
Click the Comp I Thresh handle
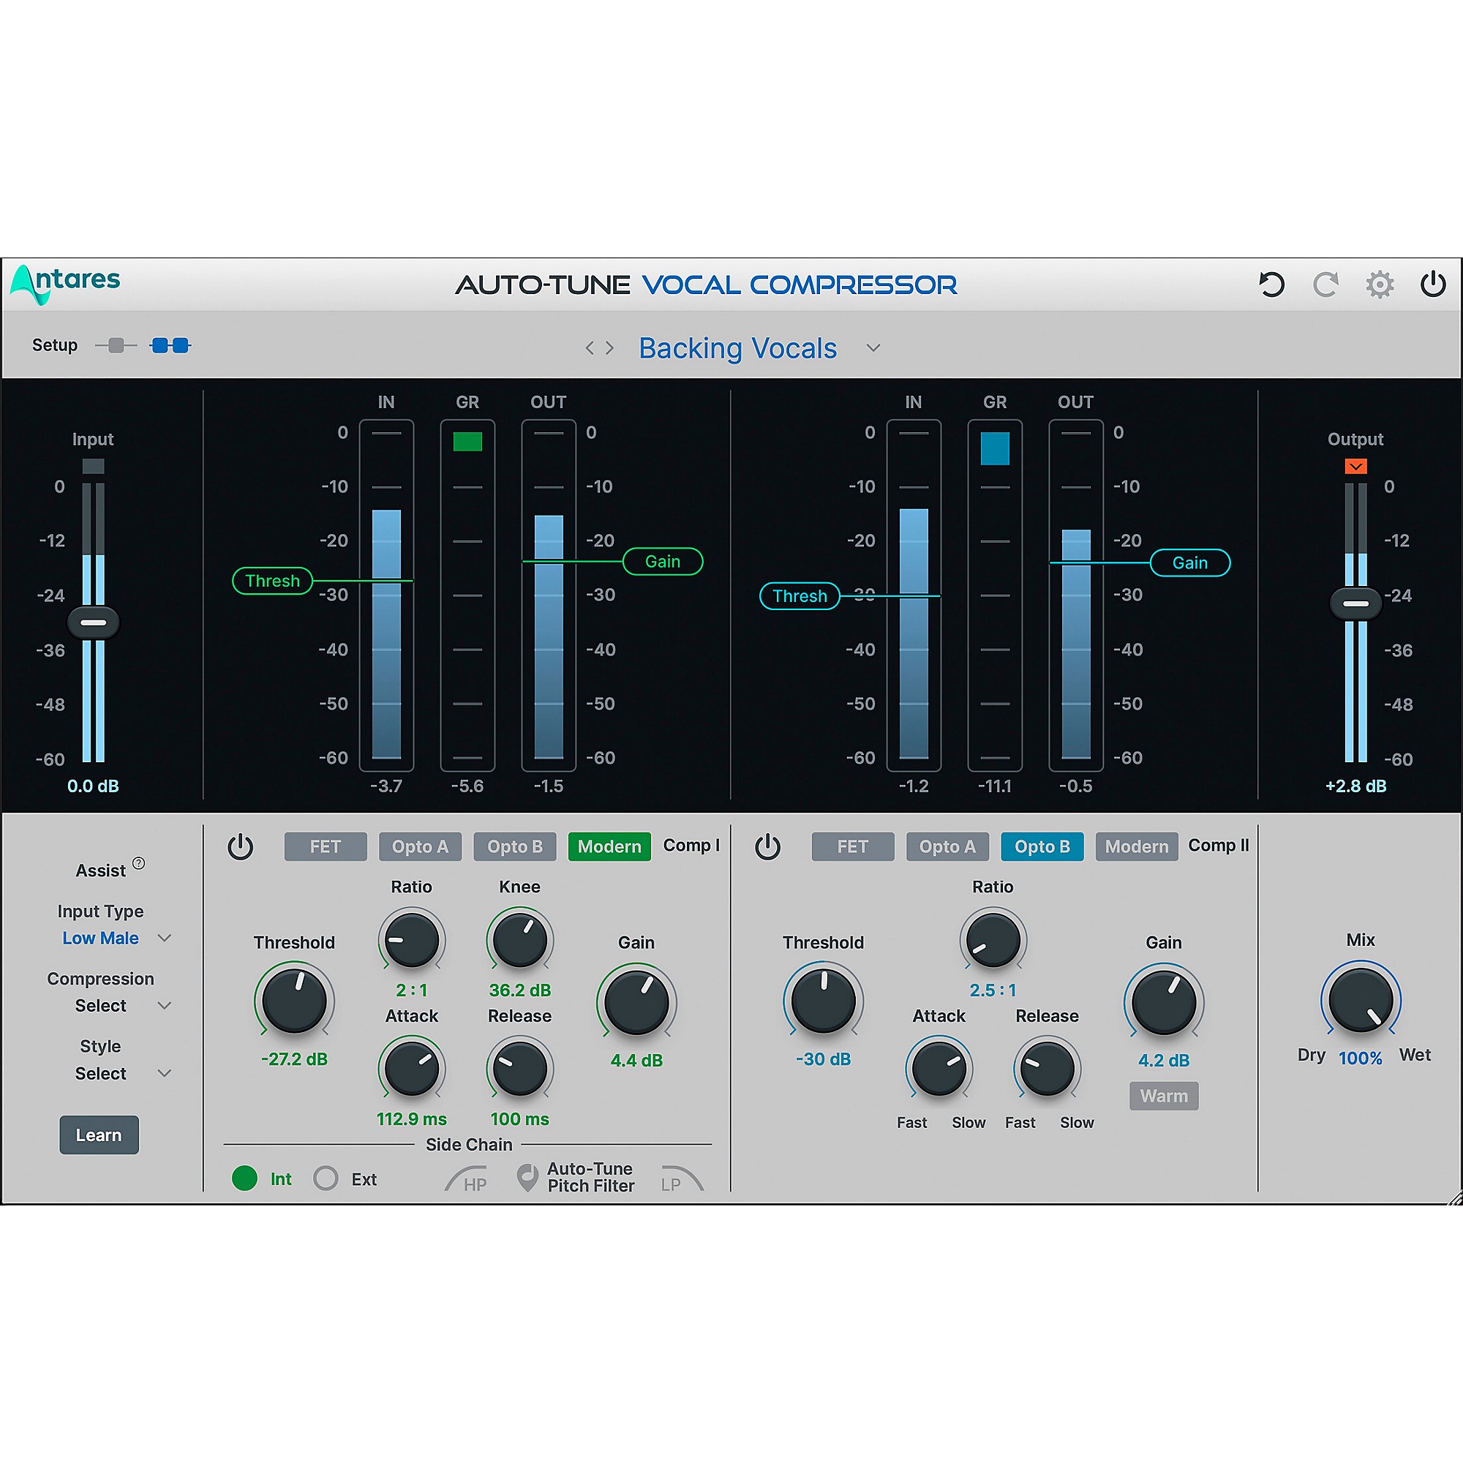point(273,581)
